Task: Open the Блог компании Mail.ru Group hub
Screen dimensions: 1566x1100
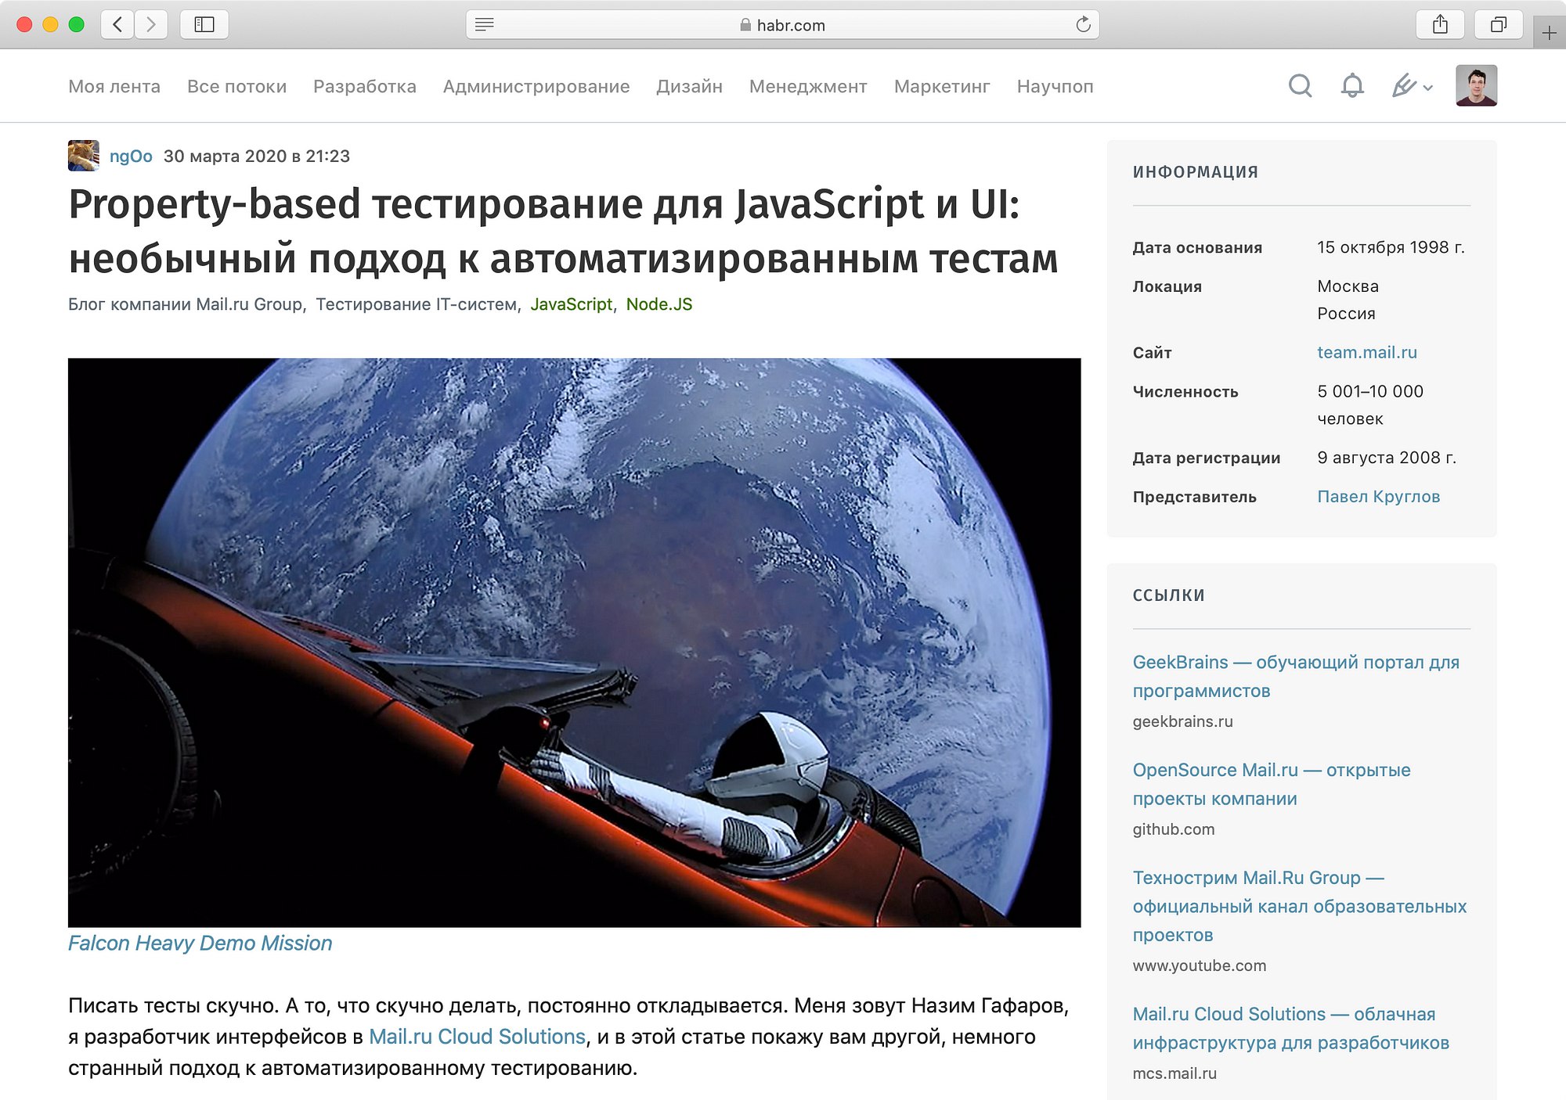Action: [185, 304]
